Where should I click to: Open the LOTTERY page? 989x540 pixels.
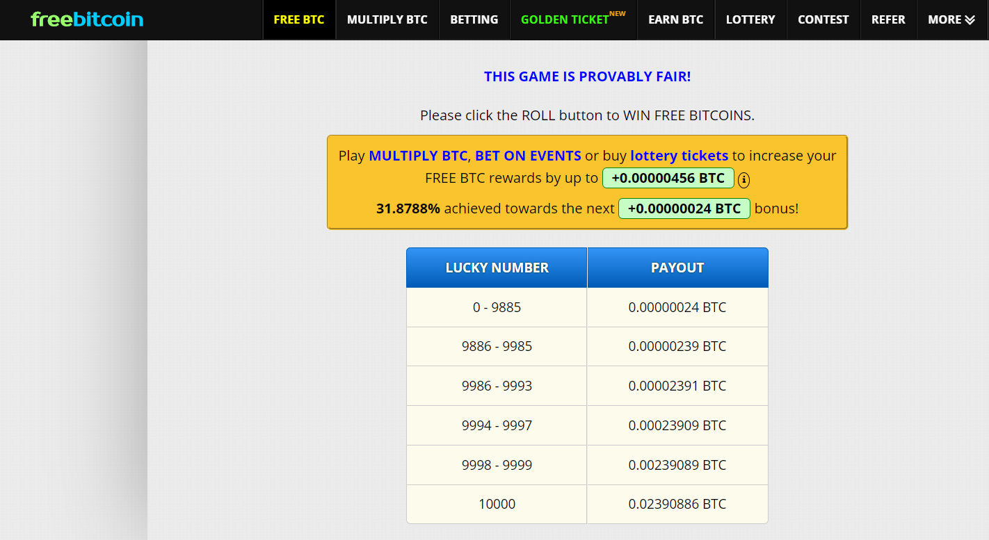(750, 19)
